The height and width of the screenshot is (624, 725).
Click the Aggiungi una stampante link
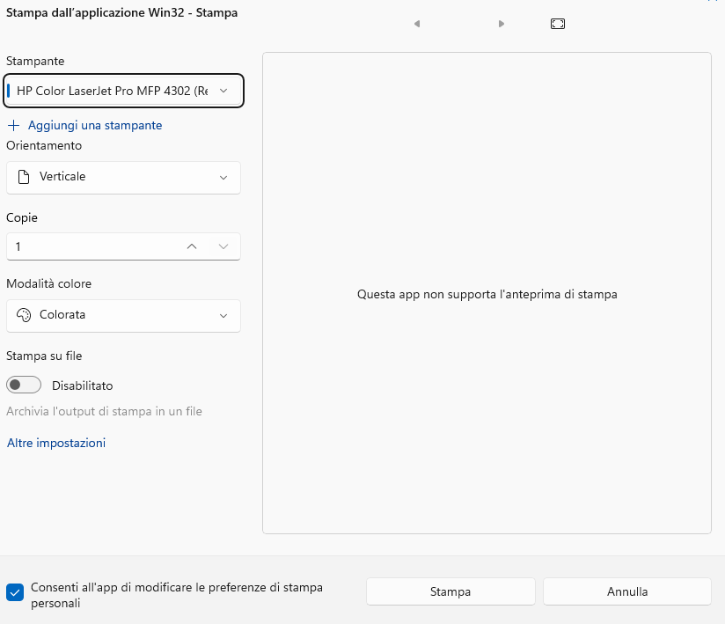95,125
